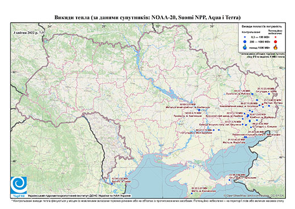Click the blue marker near Rubizhne label
295x209 pixels.
pyautogui.click(x=252, y=94)
